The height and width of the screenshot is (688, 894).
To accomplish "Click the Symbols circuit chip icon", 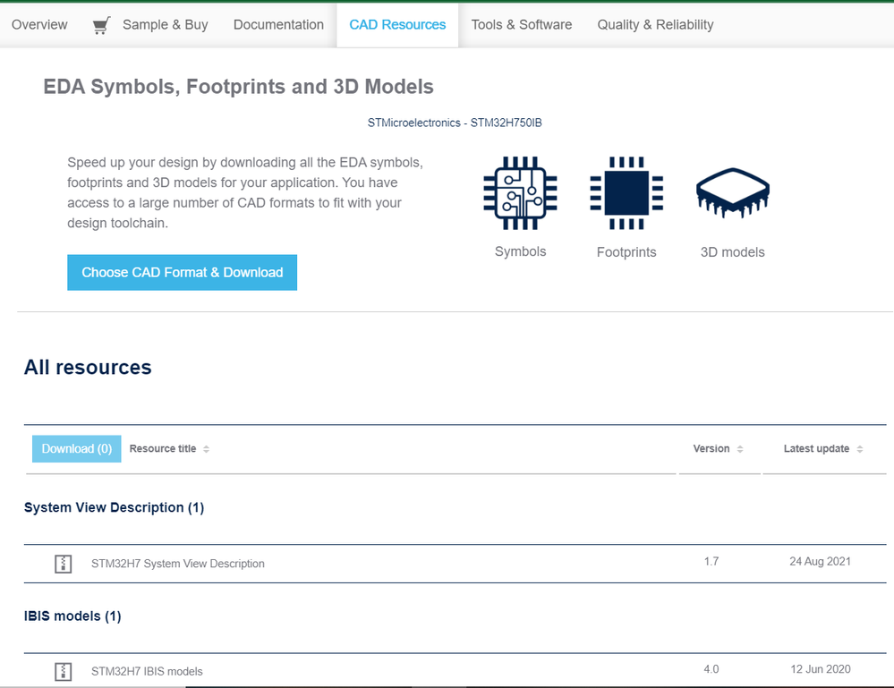I will pos(520,193).
